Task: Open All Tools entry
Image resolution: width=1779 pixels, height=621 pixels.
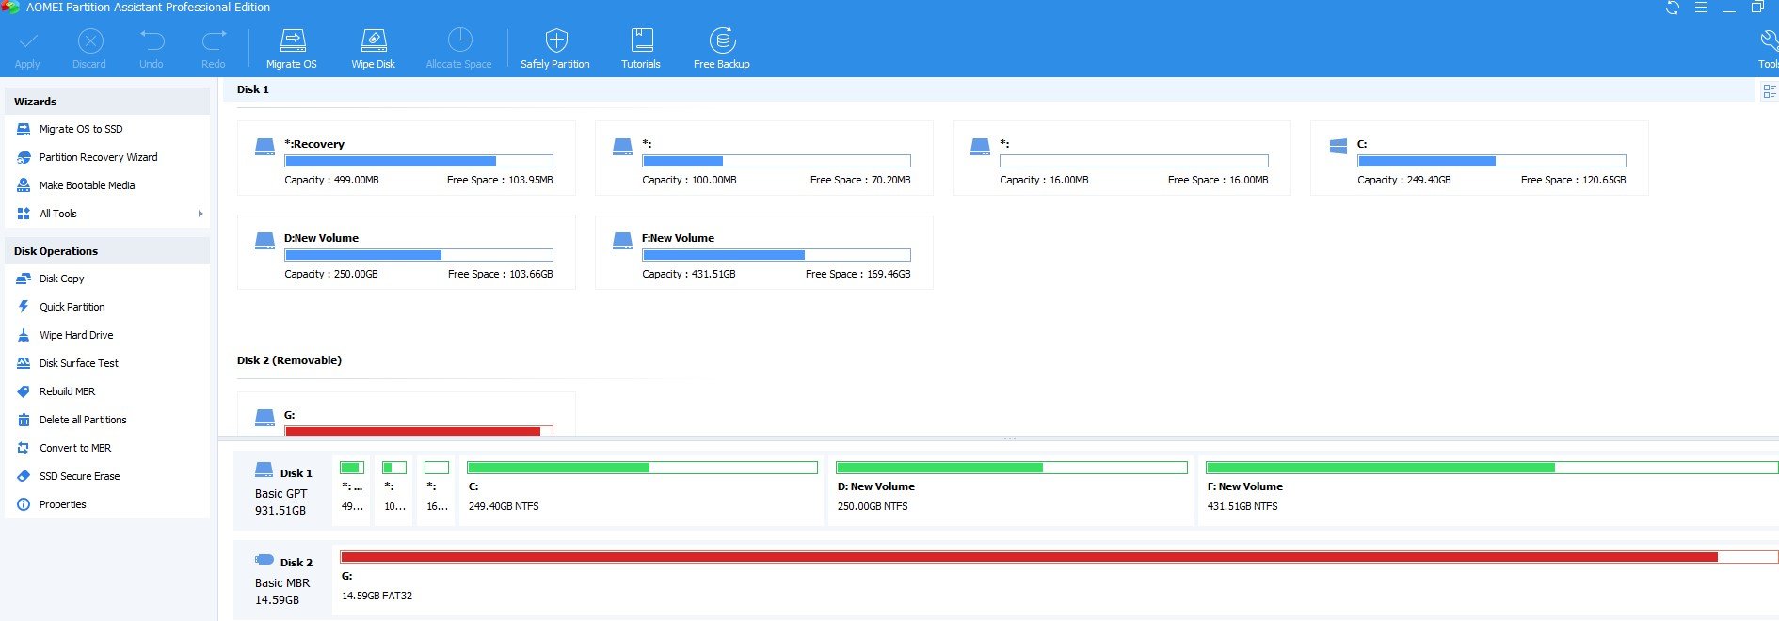Action: coord(57,214)
